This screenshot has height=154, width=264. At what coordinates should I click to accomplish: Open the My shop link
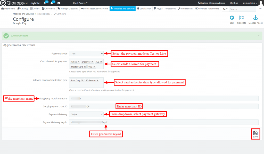234,3
